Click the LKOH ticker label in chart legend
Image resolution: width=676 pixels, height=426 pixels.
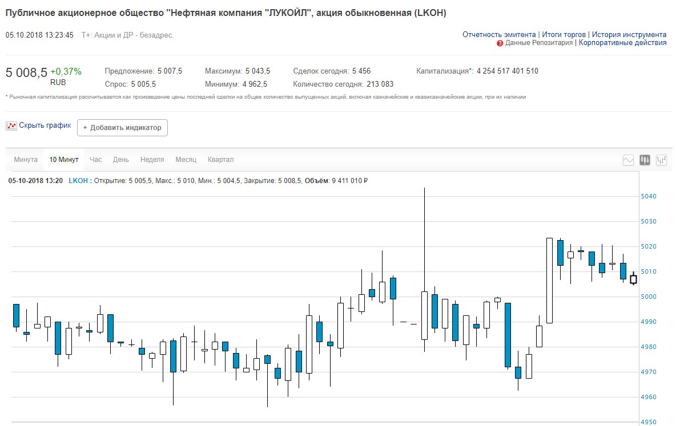78,180
